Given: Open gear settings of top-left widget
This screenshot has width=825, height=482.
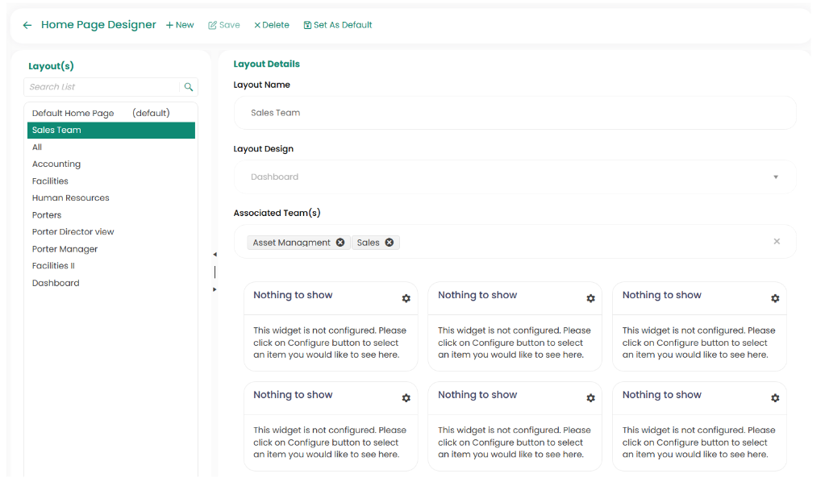Looking at the screenshot, I should tap(406, 298).
